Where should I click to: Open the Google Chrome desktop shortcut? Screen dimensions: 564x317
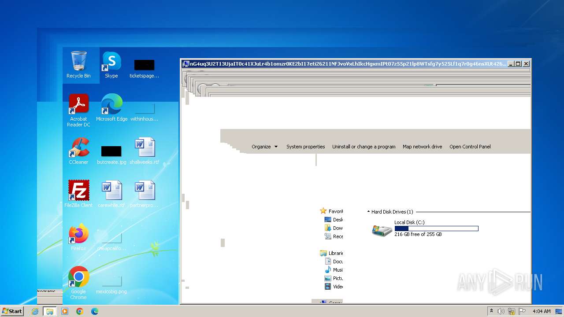(x=78, y=283)
